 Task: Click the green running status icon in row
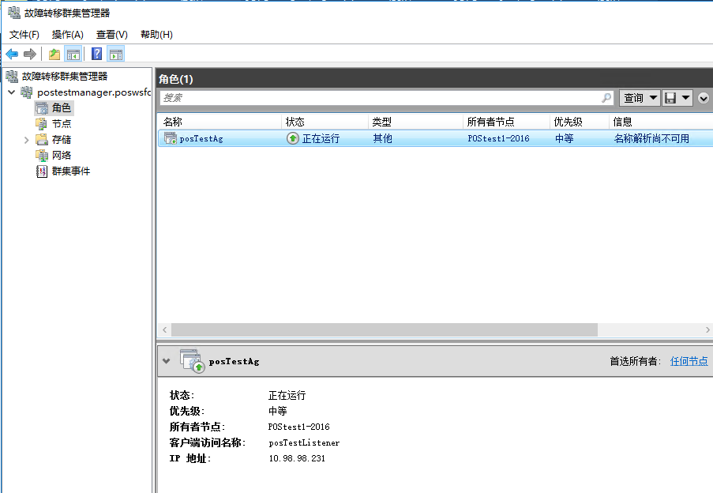coord(293,138)
